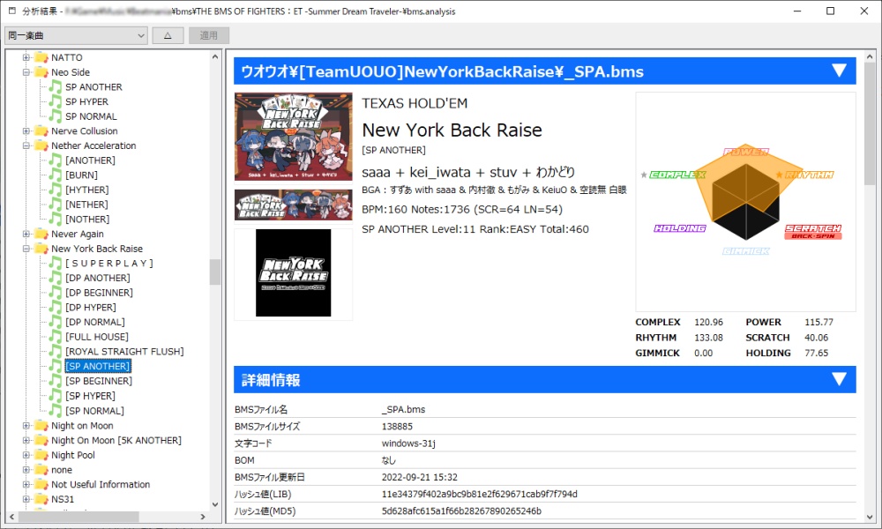Click the music note icon for SP ANOTHER under Neo Side
This screenshot has width=882, height=529.
(x=55, y=86)
